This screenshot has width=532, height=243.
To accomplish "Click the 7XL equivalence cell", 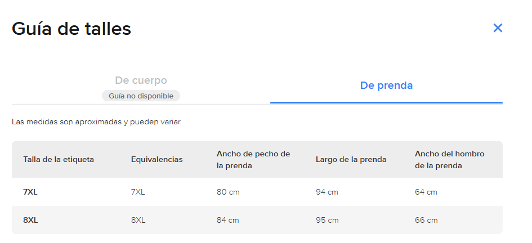I will (138, 192).
